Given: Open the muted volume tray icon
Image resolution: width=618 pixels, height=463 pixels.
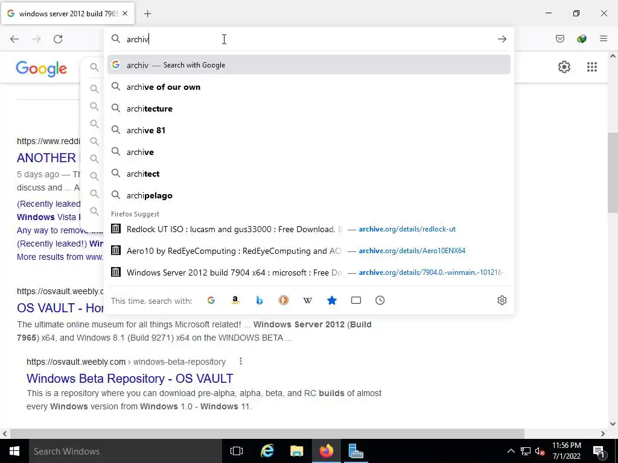Looking at the screenshot, I should (x=540, y=451).
